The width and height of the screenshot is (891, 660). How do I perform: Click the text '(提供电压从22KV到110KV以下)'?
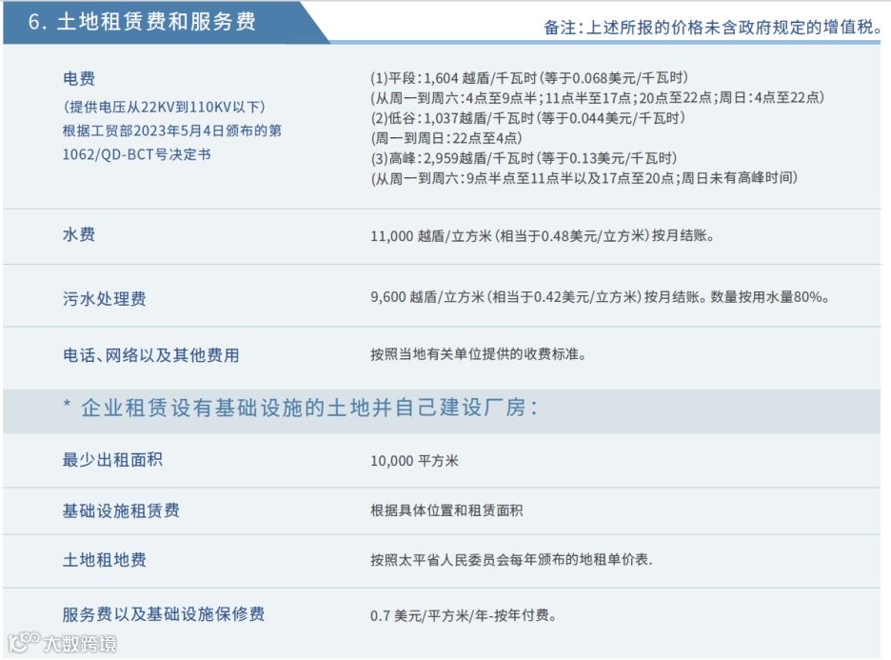click(165, 107)
